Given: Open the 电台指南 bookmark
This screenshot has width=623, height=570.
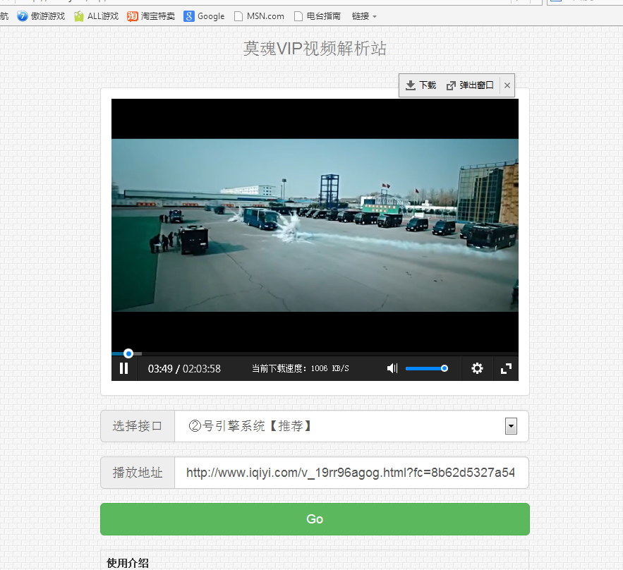Looking at the screenshot, I should tap(317, 16).
